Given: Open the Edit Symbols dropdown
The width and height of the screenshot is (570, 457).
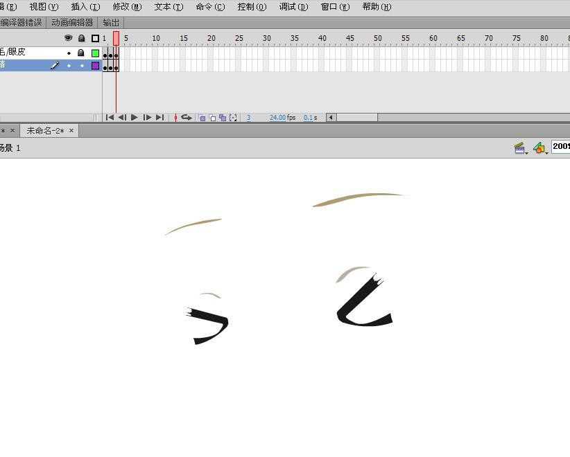Looking at the screenshot, I should click(540, 148).
